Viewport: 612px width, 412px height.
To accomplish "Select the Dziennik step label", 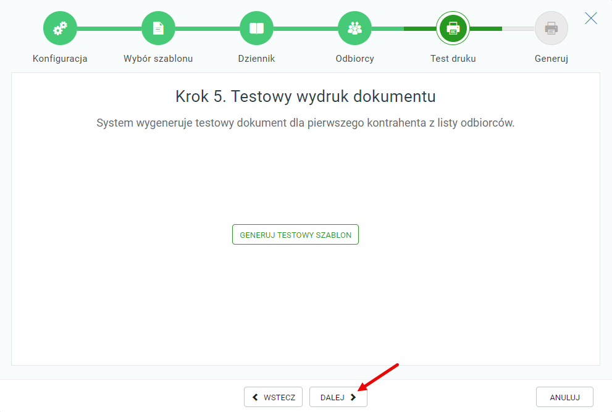I will tap(256, 59).
